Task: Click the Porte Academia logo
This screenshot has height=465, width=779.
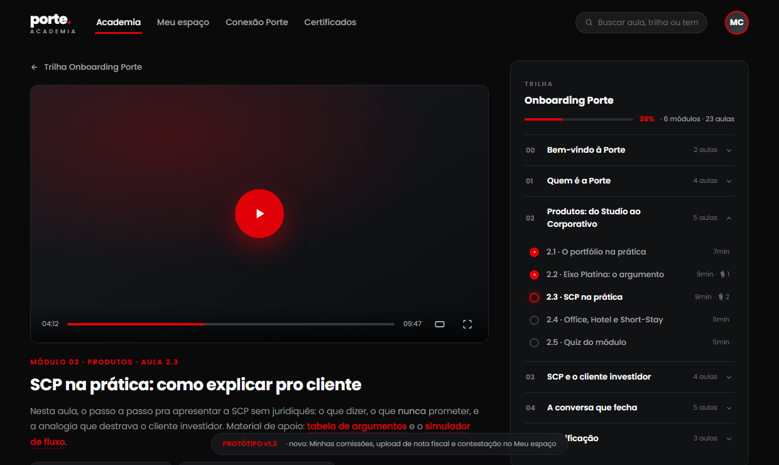Action: point(53,23)
